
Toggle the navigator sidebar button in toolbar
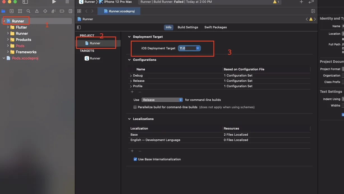tap(25, 2)
